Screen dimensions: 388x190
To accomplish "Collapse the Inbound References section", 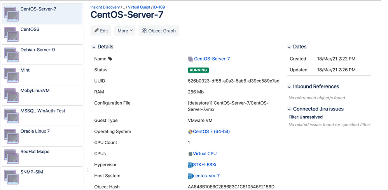I will tap(289, 87).
